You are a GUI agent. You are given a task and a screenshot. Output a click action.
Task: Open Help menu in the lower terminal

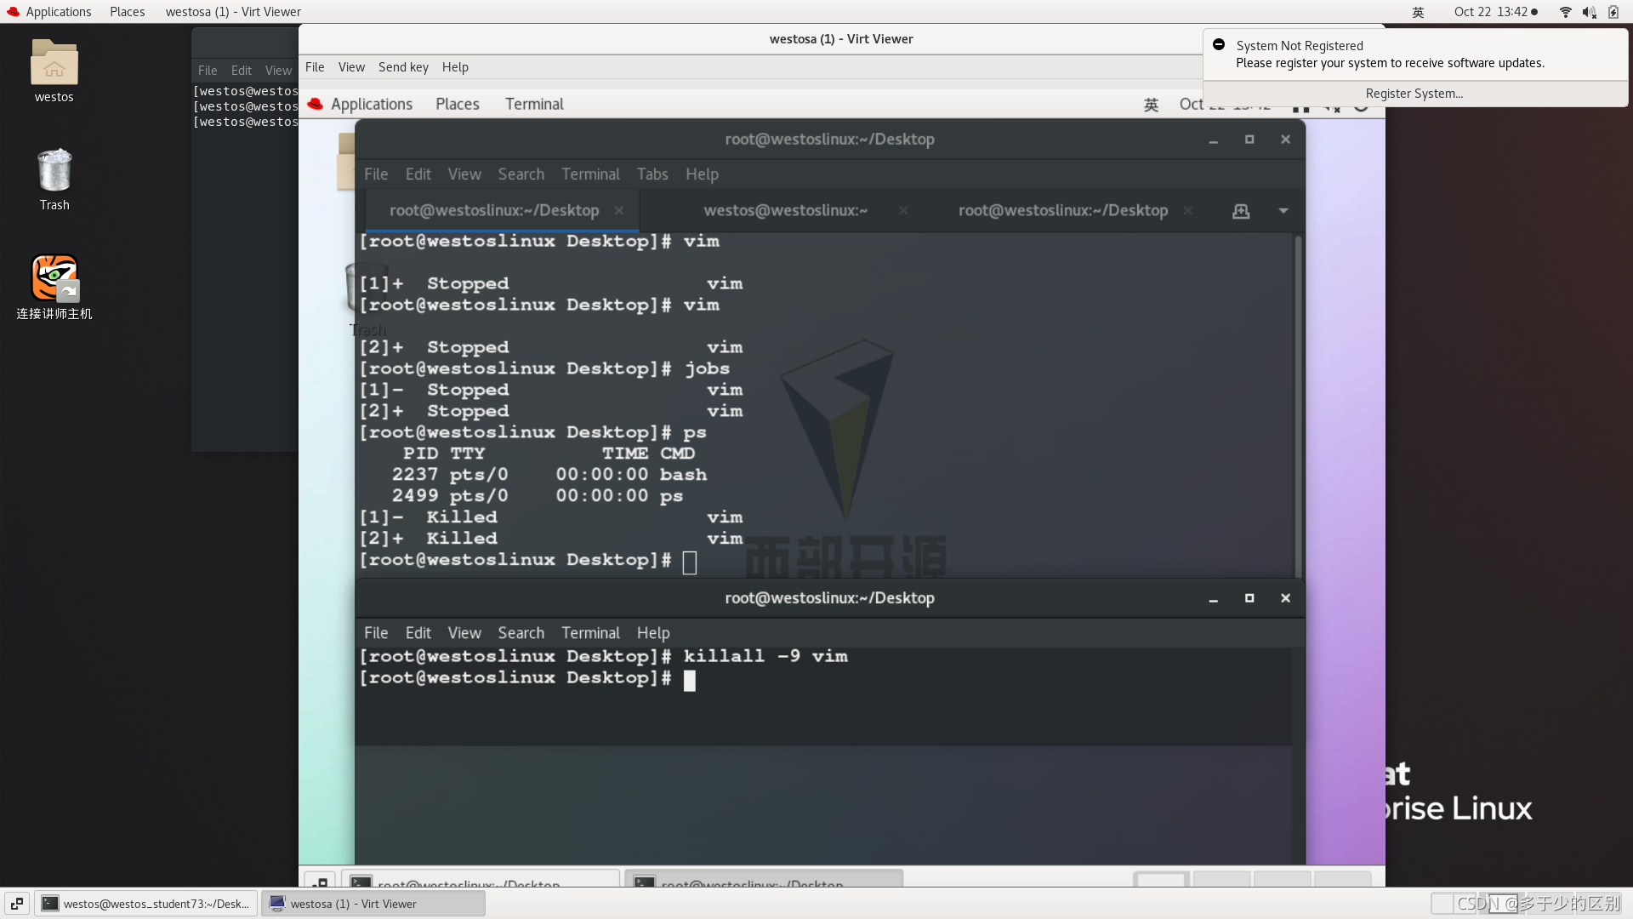coord(653,633)
